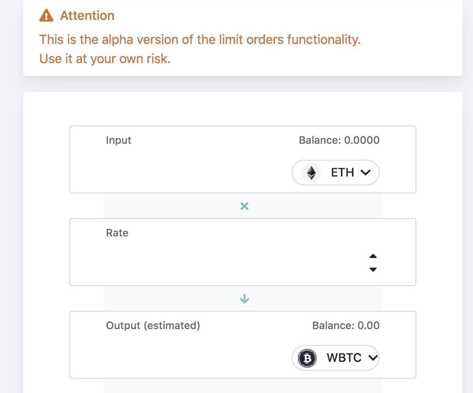The image size is (473, 393).
Task: Click the orange warning triangle icon
Action: tap(46, 16)
